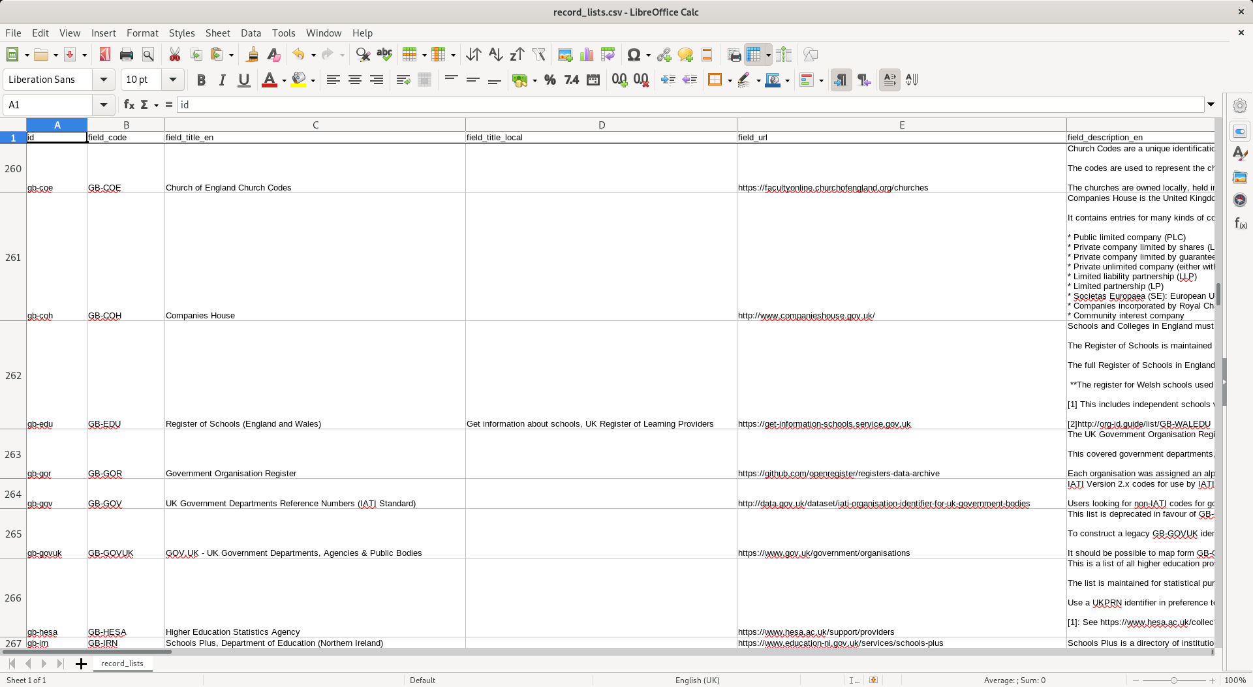1253x687 pixels.
Task: Cut the selection with scissors icon
Action: tap(175, 55)
